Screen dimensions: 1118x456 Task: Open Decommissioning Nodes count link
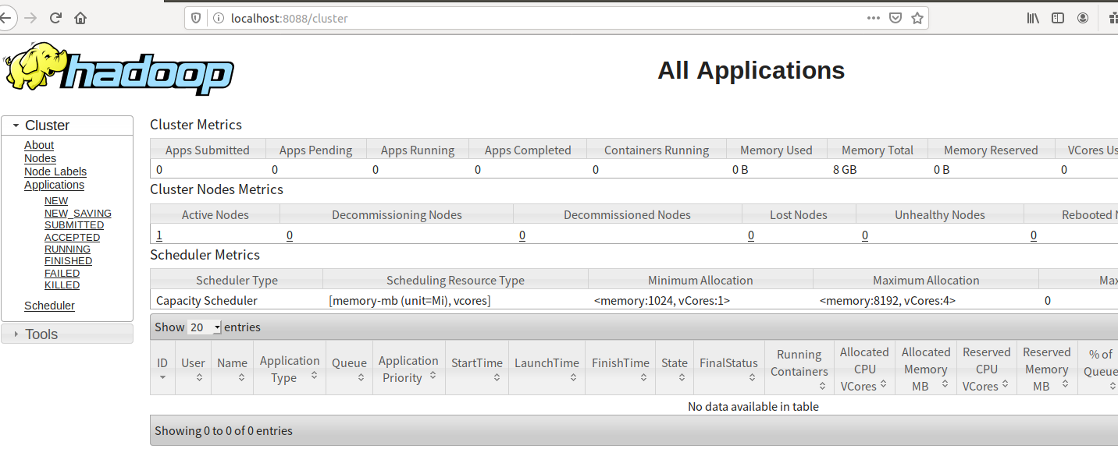pyautogui.click(x=290, y=235)
